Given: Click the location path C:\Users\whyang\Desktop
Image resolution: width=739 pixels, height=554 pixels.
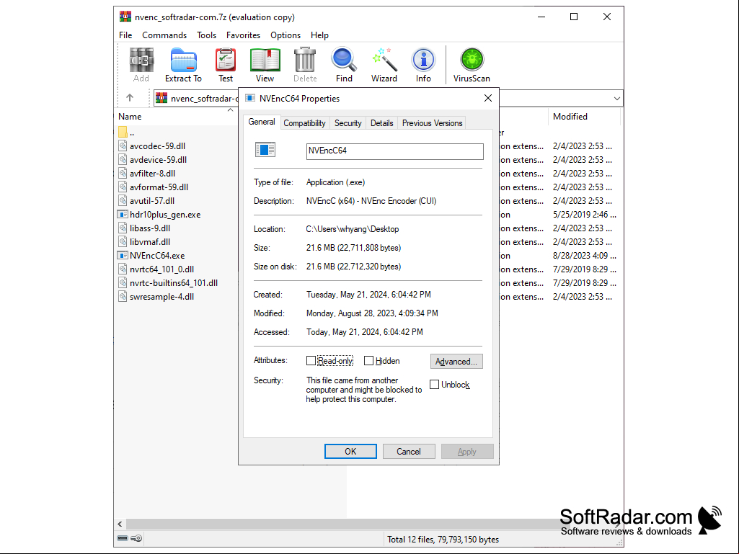Looking at the screenshot, I should pos(353,229).
